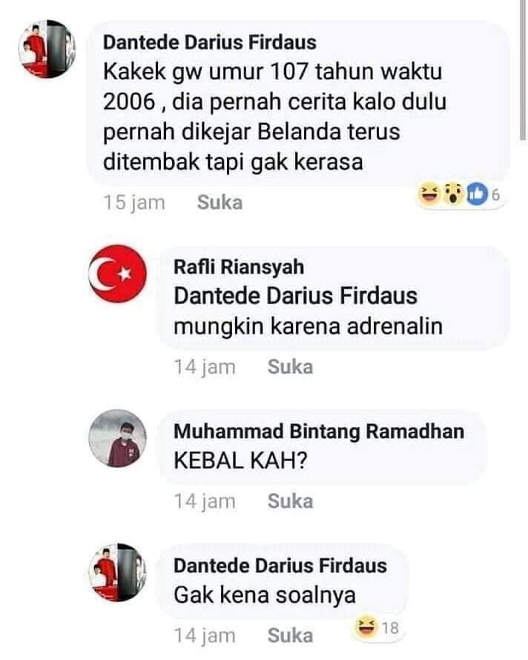
Task: Click the laughing emoji on the top comment
Action: (x=429, y=194)
